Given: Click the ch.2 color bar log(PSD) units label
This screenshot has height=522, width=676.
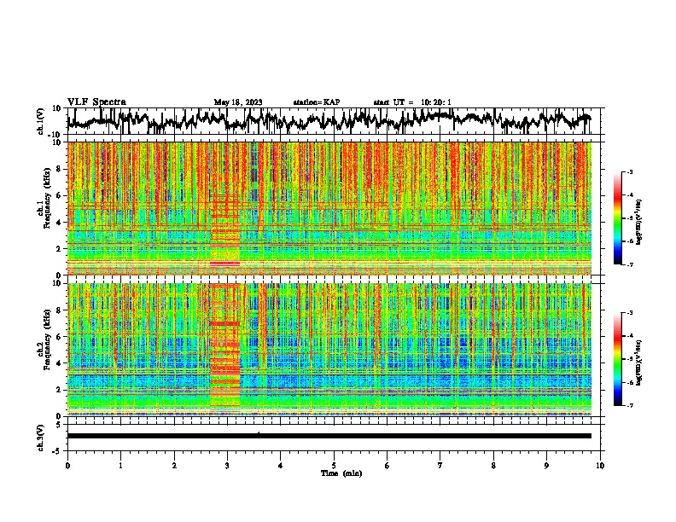Looking at the screenshot, I should [639, 362].
